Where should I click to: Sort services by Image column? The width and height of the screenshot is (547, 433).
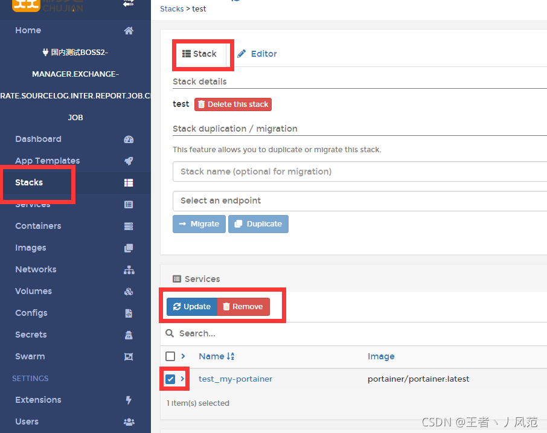point(381,356)
